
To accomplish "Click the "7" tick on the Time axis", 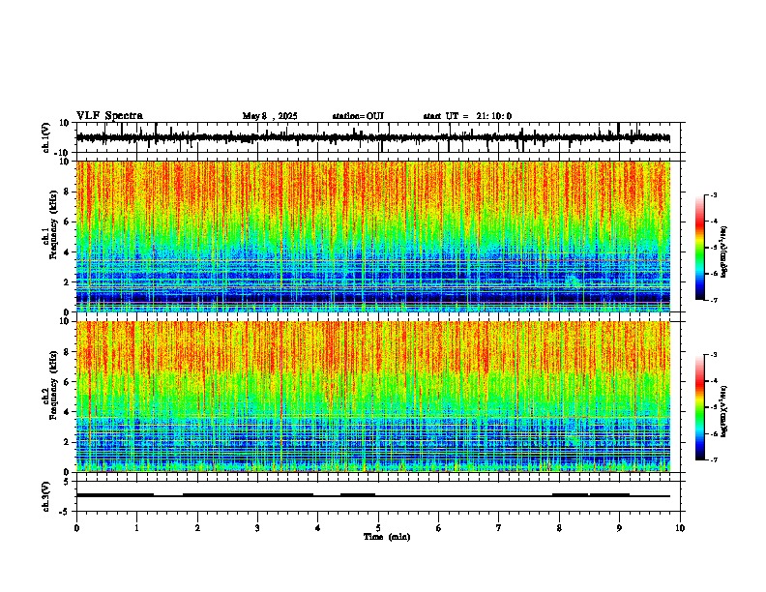I will click(x=499, y=528).
